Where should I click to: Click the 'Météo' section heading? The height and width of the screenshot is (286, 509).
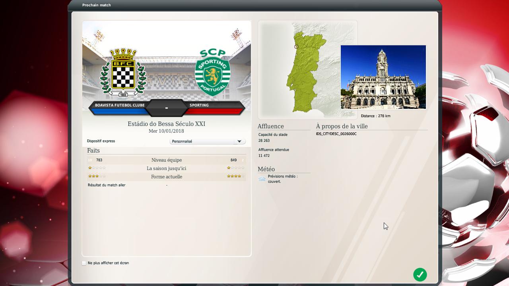click(x=266, y=169)
